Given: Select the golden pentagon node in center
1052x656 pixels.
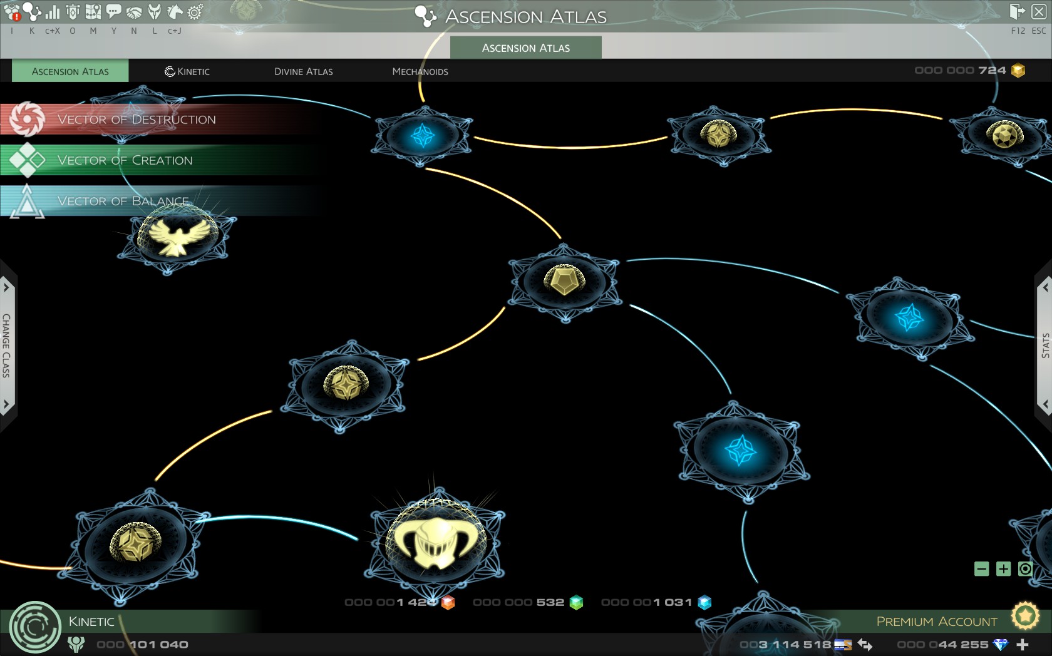Looking at the screenshot, I should (x=565, y=282).
